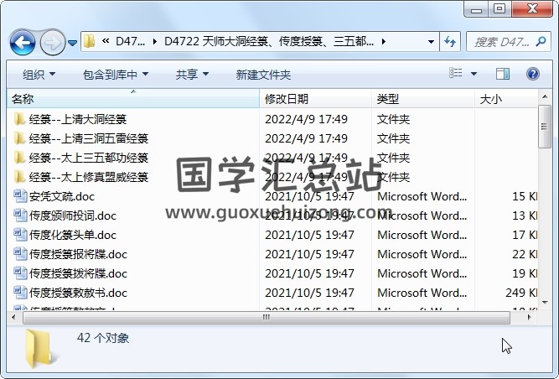
Task: Click 文件夹 type cell of 经箓--上清大洞经箓
Action: pos(393,119)
